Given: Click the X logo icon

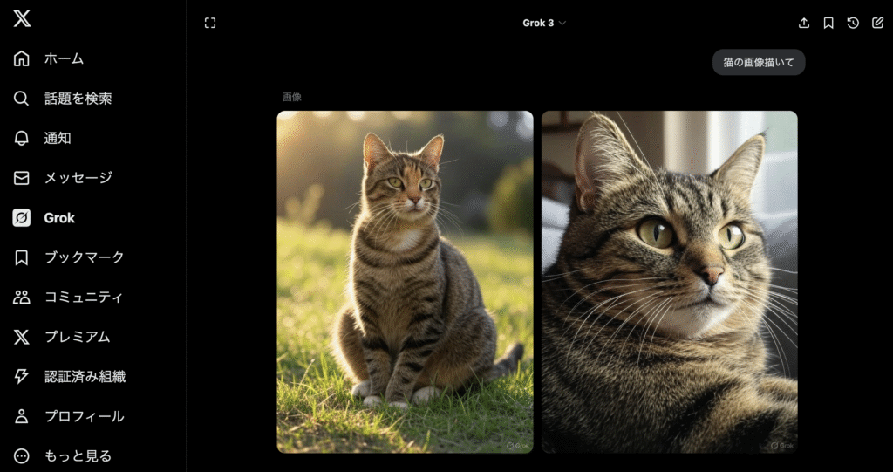Looking at the screenshot, I should [x=22, y=19].
